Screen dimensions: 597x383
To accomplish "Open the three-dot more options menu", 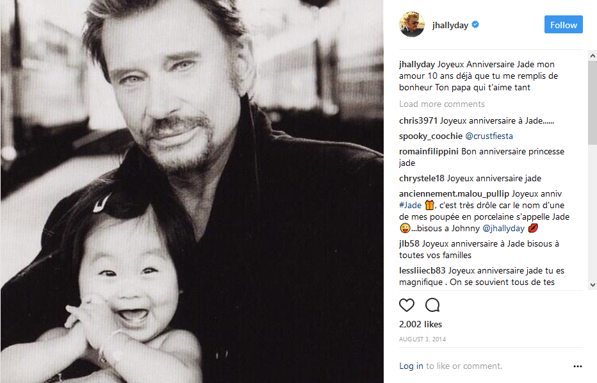I will click(577, 366).
